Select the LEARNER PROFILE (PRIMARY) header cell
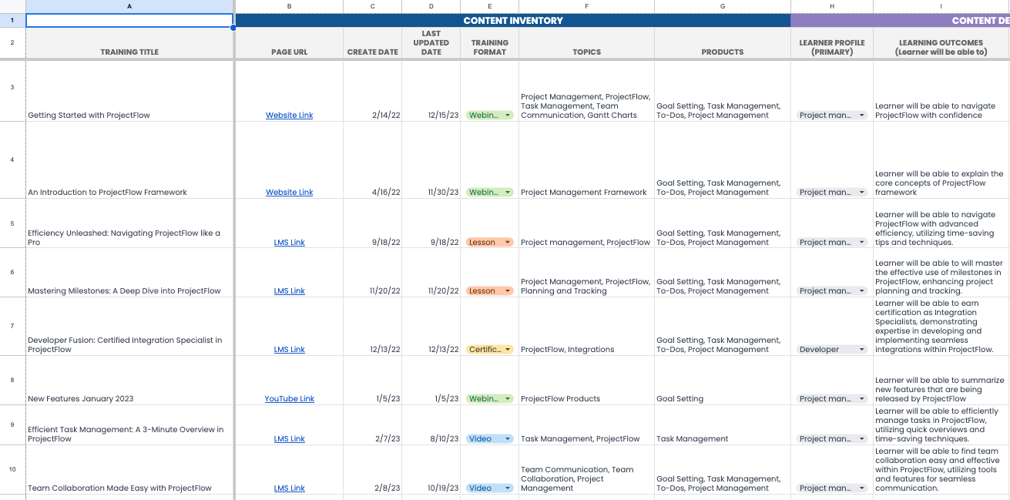Viewport: 1010px width, 500px height. pos(832,44)
